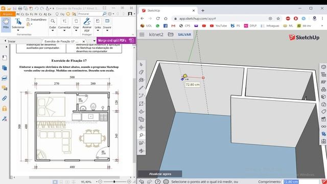Select the SketchUp browser tab
Screen dimensions: 327x184
click(x=168, y=10)
